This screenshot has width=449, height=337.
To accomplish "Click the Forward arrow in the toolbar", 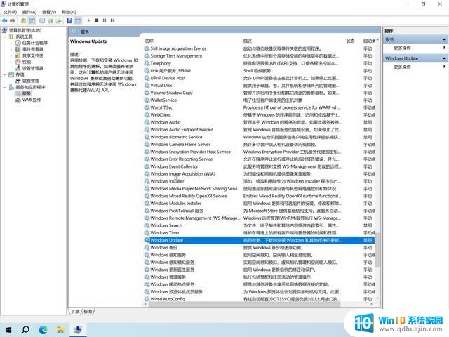I will coord(13,20).
